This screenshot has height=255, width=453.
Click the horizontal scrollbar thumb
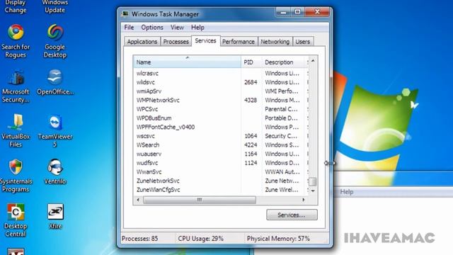click(200, 200)
